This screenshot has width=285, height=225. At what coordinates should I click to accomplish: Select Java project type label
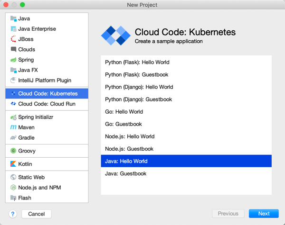click(x=24, y=18)
